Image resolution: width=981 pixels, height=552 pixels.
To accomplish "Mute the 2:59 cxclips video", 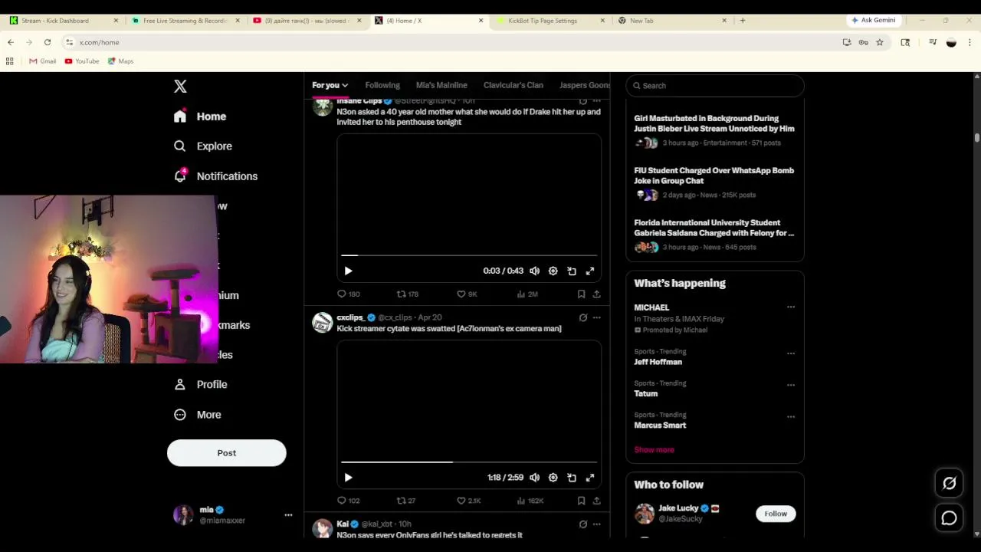I will coord(534,478).
